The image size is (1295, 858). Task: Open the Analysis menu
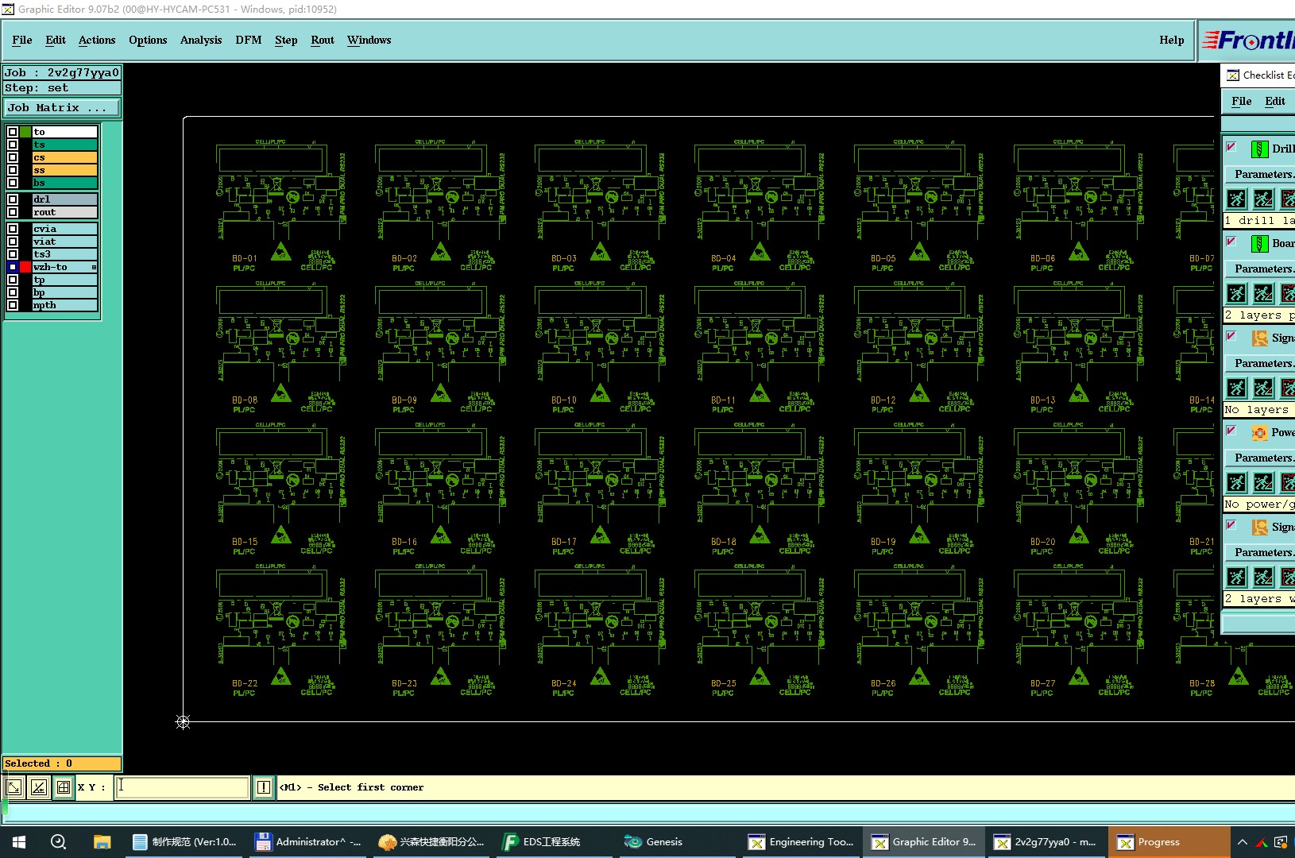pyautogui.click(x=201, y=40)
